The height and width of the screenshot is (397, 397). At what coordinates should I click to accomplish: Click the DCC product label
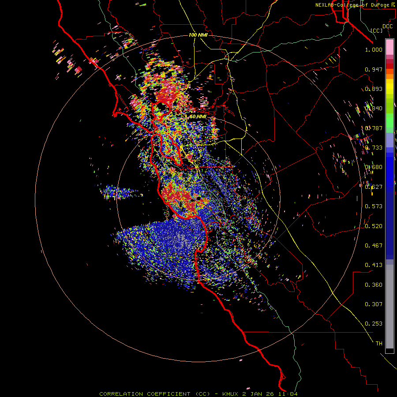(x=387, y=26)
